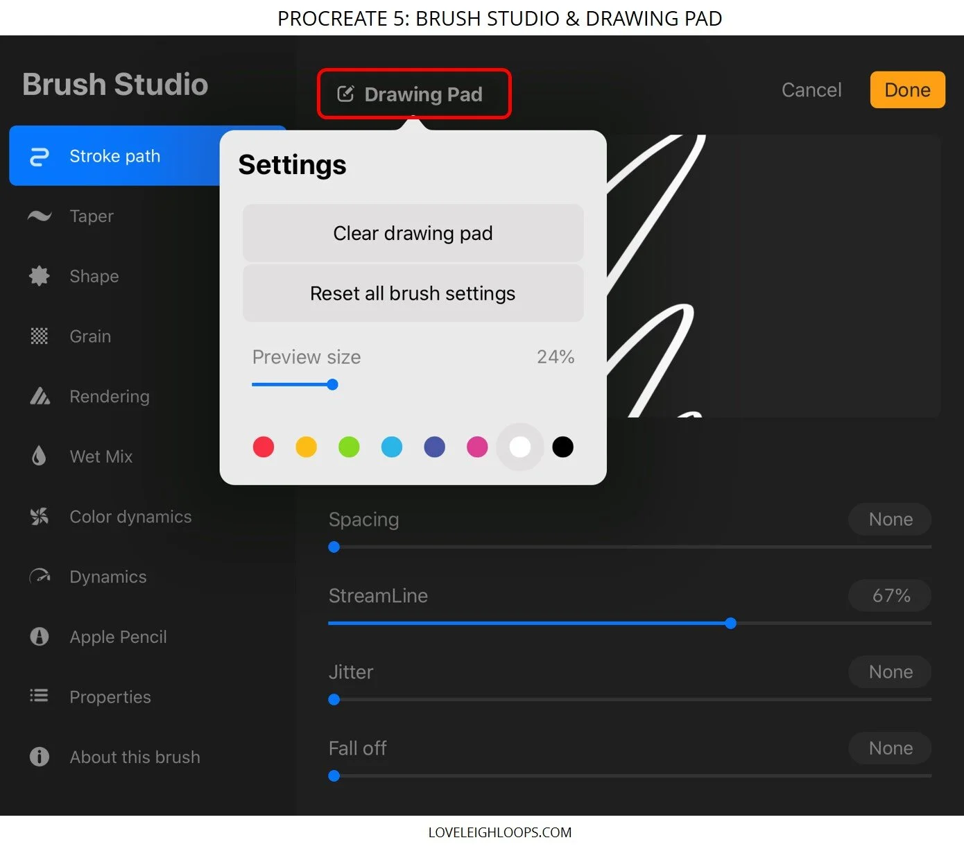Image resolution: width=964 pixels, height=849 pixels.
Task: Click the Spacing slider handle
Action: point(334,547)
